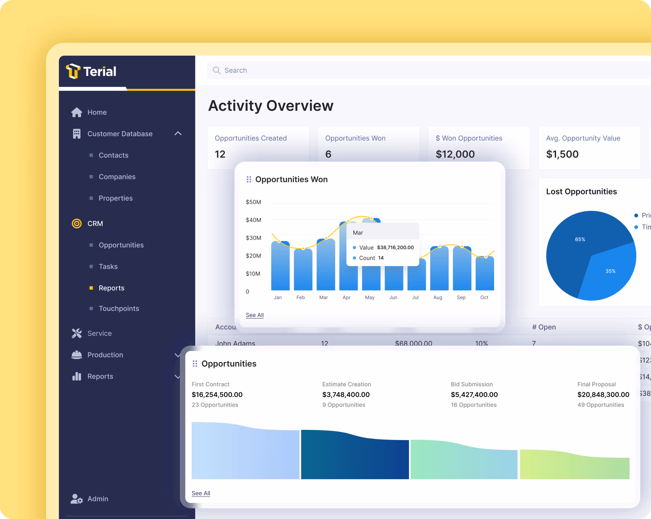
Task: Click See All under the Opportunities funnel
Action: pos(200,493)
